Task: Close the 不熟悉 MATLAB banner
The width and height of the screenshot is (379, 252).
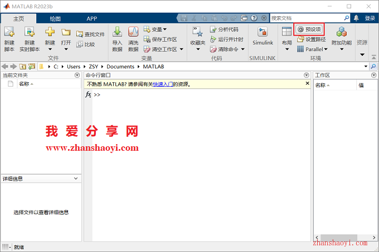Action: [x=307, y=83]
